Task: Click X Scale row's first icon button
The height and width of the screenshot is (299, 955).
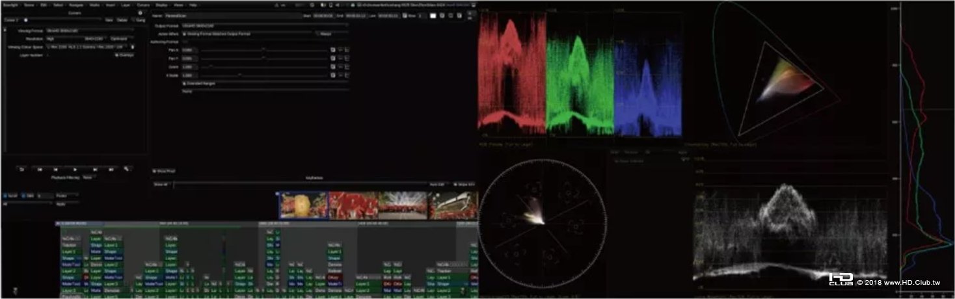Action: click(x=332, y=75)
